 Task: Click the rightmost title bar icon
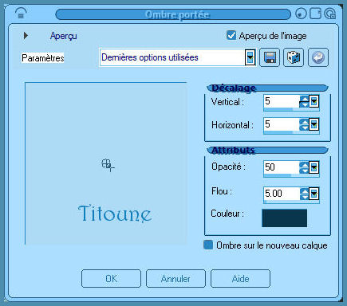(330, 14)
